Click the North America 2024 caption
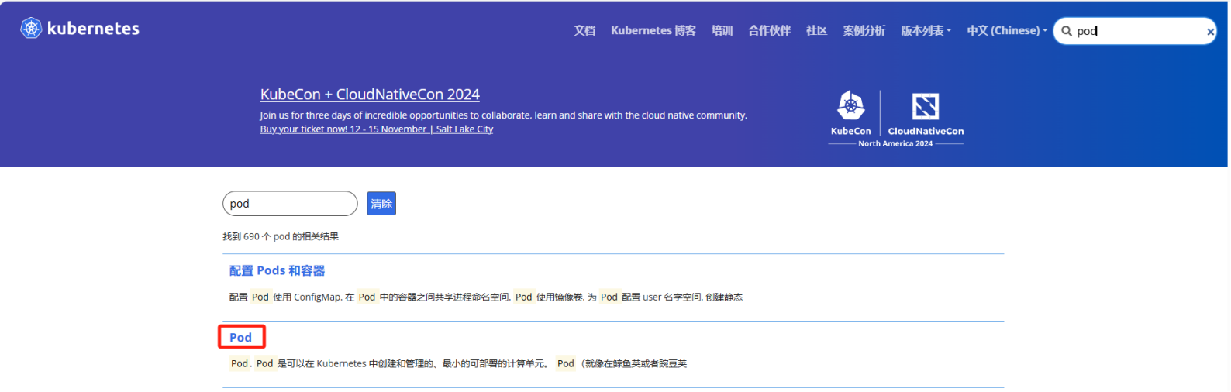The height and width of the screenshot is (392, 1231). point(895,143)
